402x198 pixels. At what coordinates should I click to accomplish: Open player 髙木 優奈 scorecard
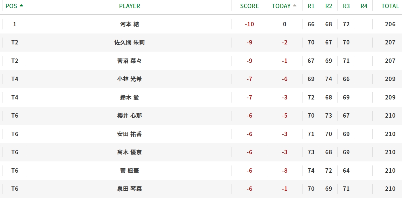click(x=130, y=152)
